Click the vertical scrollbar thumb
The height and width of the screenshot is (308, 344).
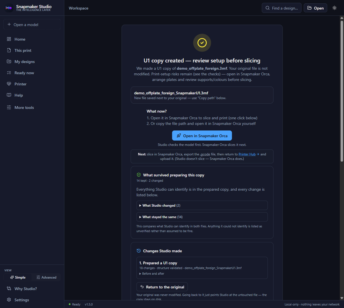[342, 91]
